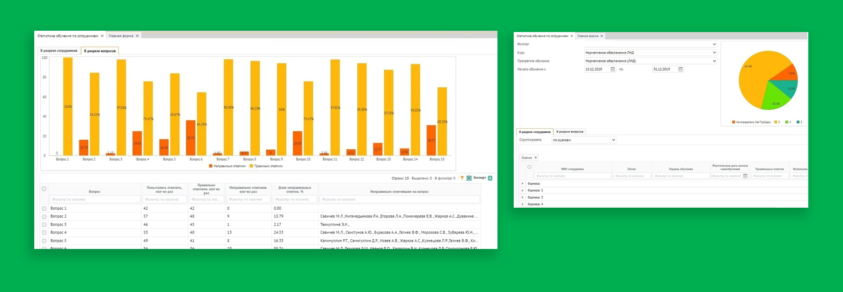
Task: Click the green plus icon beside Экспорт
Action: click(490, 178)
